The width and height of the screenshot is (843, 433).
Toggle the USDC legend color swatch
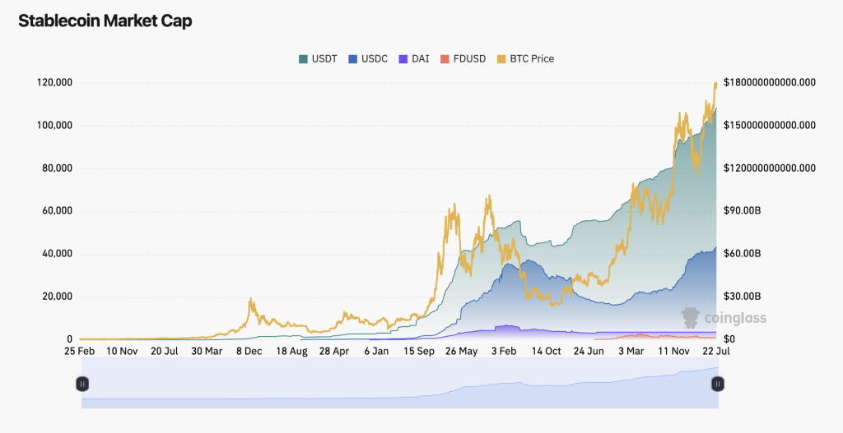pyautogui.click(x=352, y=59)
